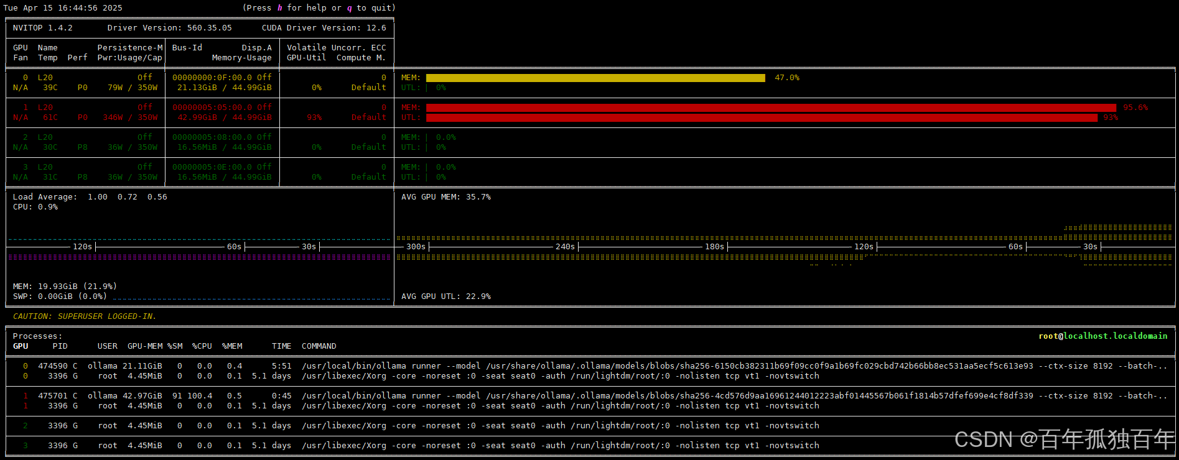Select the 'Load Average: 1.00 0.72 0.56' line

pyautogui.click(x=90, y=197)
